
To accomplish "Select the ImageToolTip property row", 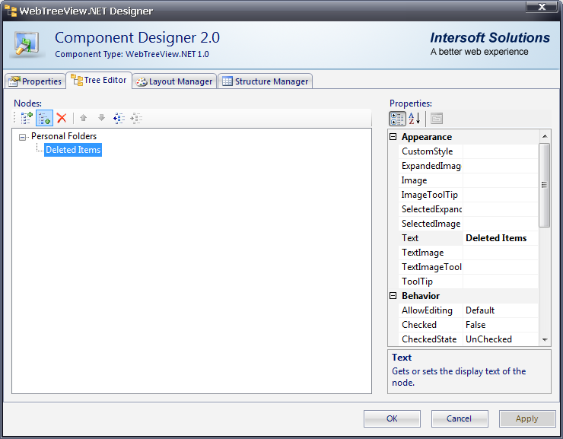I will [x=468, y=195].
